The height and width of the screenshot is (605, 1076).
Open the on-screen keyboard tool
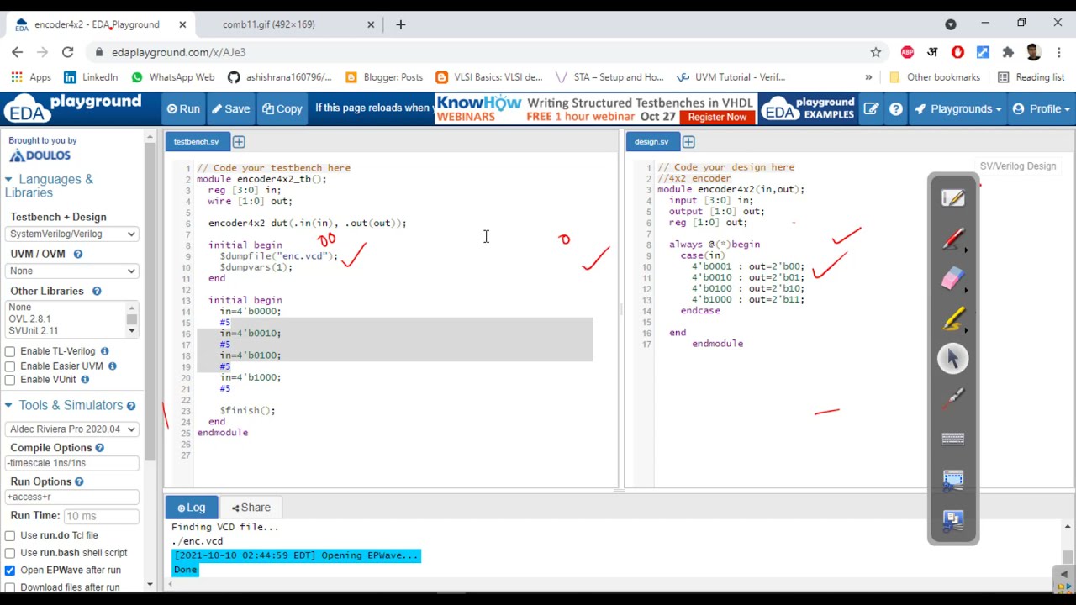tap(952, 438)
